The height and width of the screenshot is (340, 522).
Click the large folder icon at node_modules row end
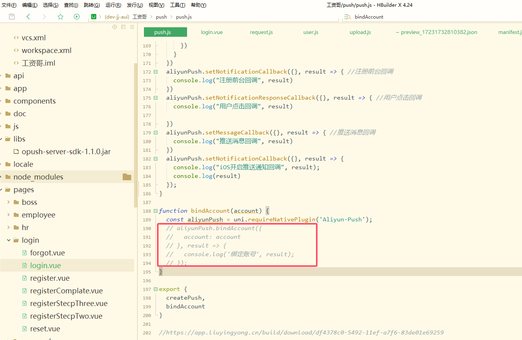127,177
